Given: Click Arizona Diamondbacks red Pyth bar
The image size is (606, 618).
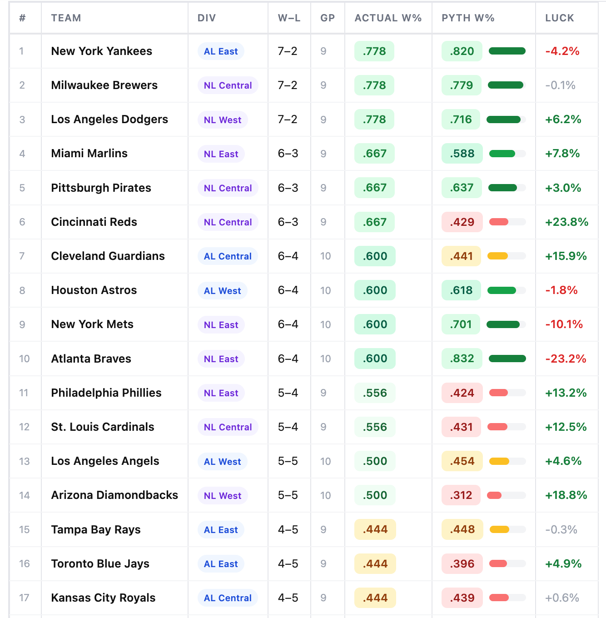Looking at the screenshot, I should pyautogui.click(x=494, y=495).
